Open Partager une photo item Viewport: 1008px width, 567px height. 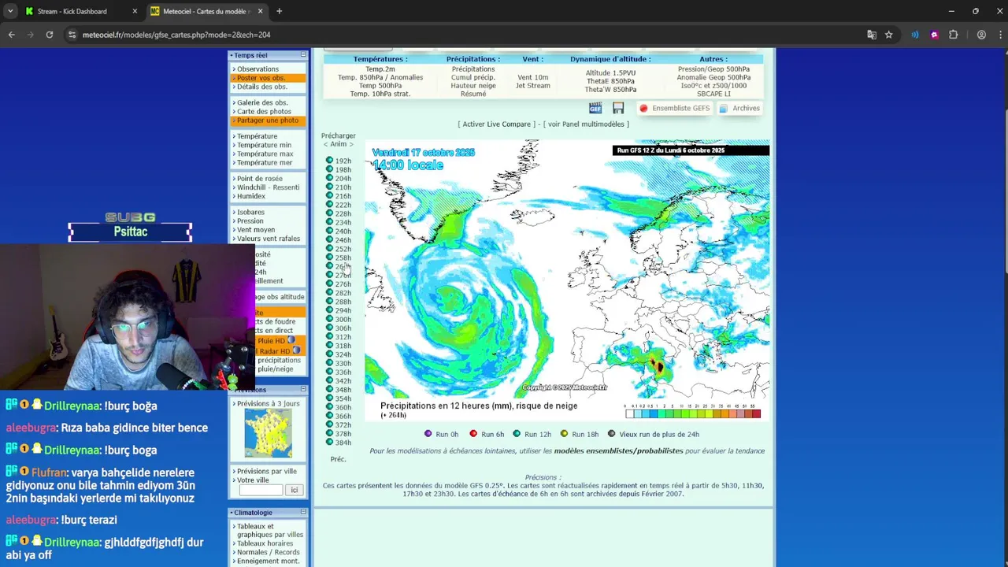[268, 120]
